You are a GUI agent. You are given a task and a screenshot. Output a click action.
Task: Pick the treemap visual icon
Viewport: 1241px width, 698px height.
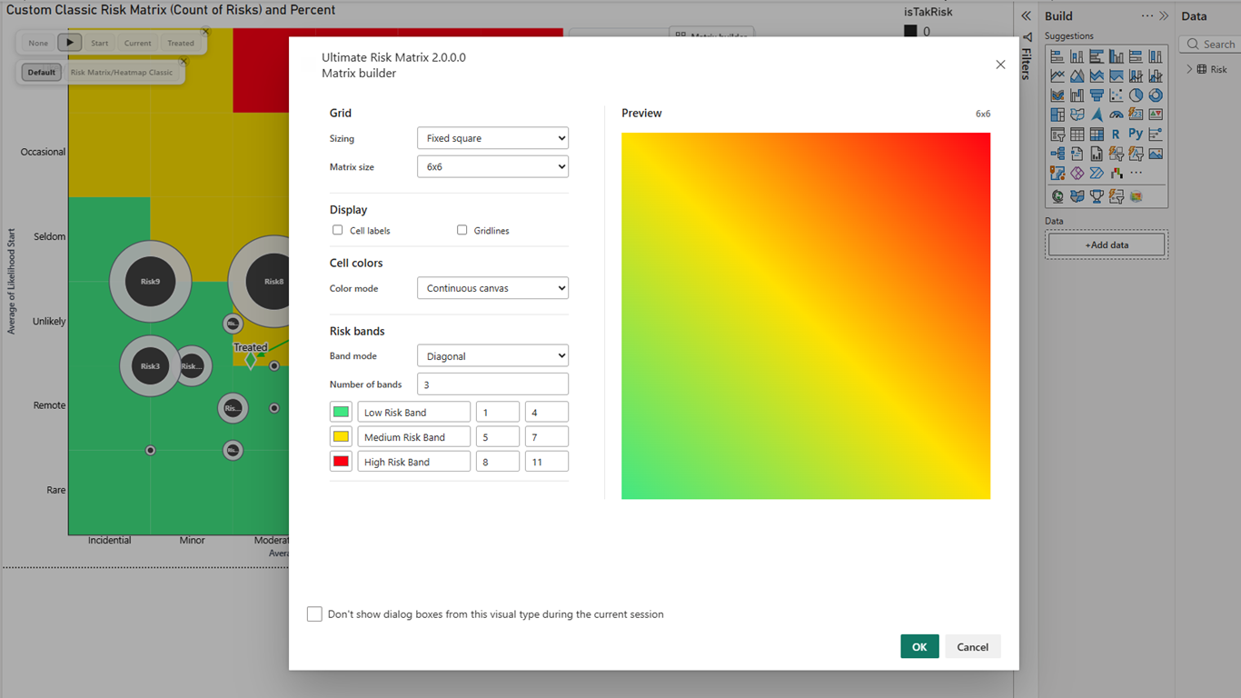point(1057,115)
